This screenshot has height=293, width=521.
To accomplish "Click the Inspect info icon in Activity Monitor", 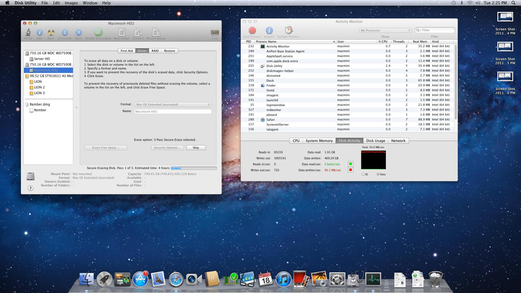I will [x=269, y=30].
